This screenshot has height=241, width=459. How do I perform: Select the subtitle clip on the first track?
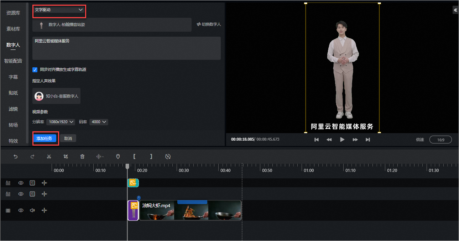[x=133, y=183]
